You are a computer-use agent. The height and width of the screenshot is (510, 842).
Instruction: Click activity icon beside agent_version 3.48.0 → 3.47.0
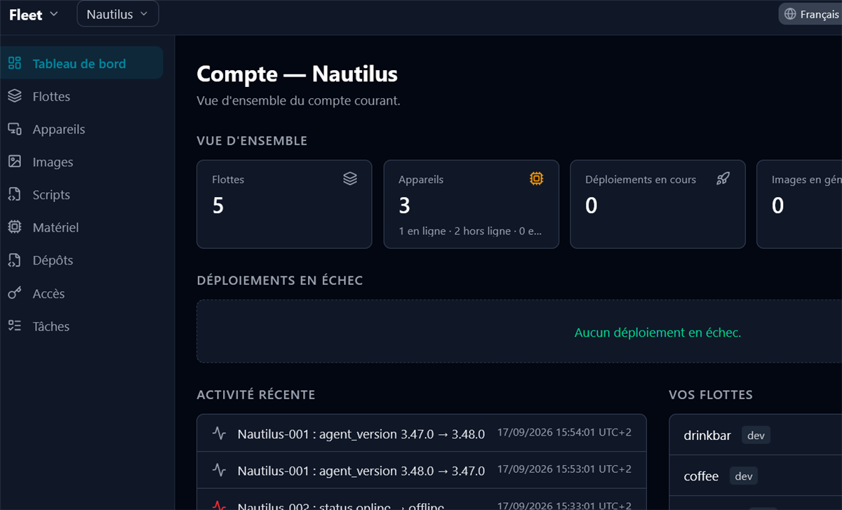pos(220,470)
